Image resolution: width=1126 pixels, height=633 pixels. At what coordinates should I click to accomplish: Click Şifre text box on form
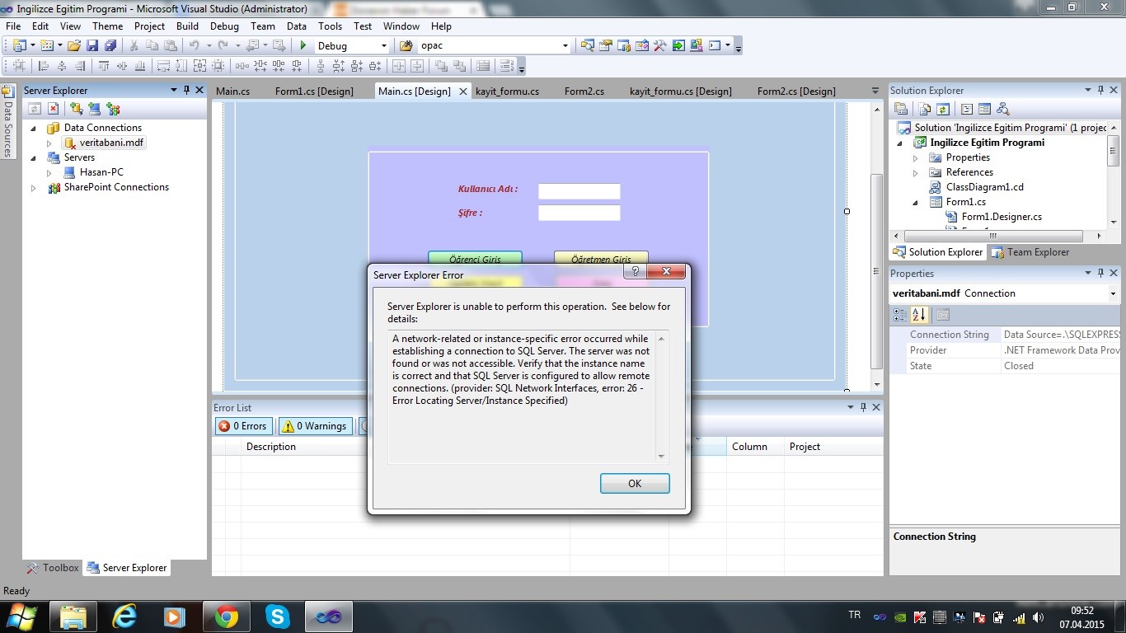point(579,213)
